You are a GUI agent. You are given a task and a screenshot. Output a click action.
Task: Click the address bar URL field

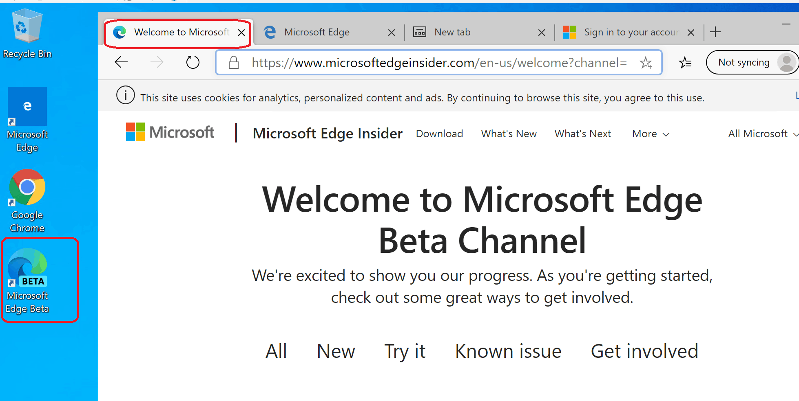(439, 63)
